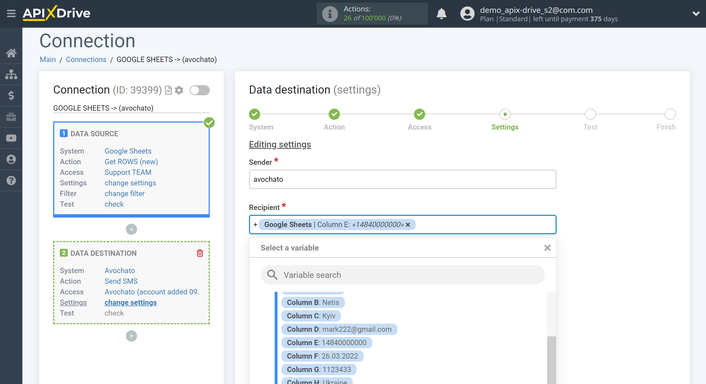Screen dimensions: 706x384
Task: Click the Recipient field
Action: coord(403,225)
